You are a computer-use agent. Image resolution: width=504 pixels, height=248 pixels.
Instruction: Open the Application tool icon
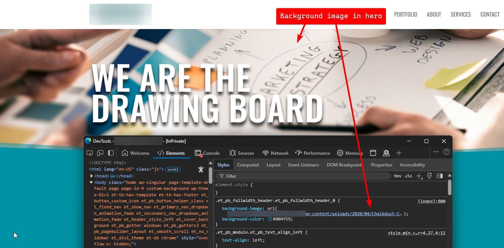click(x=373, y=153)
